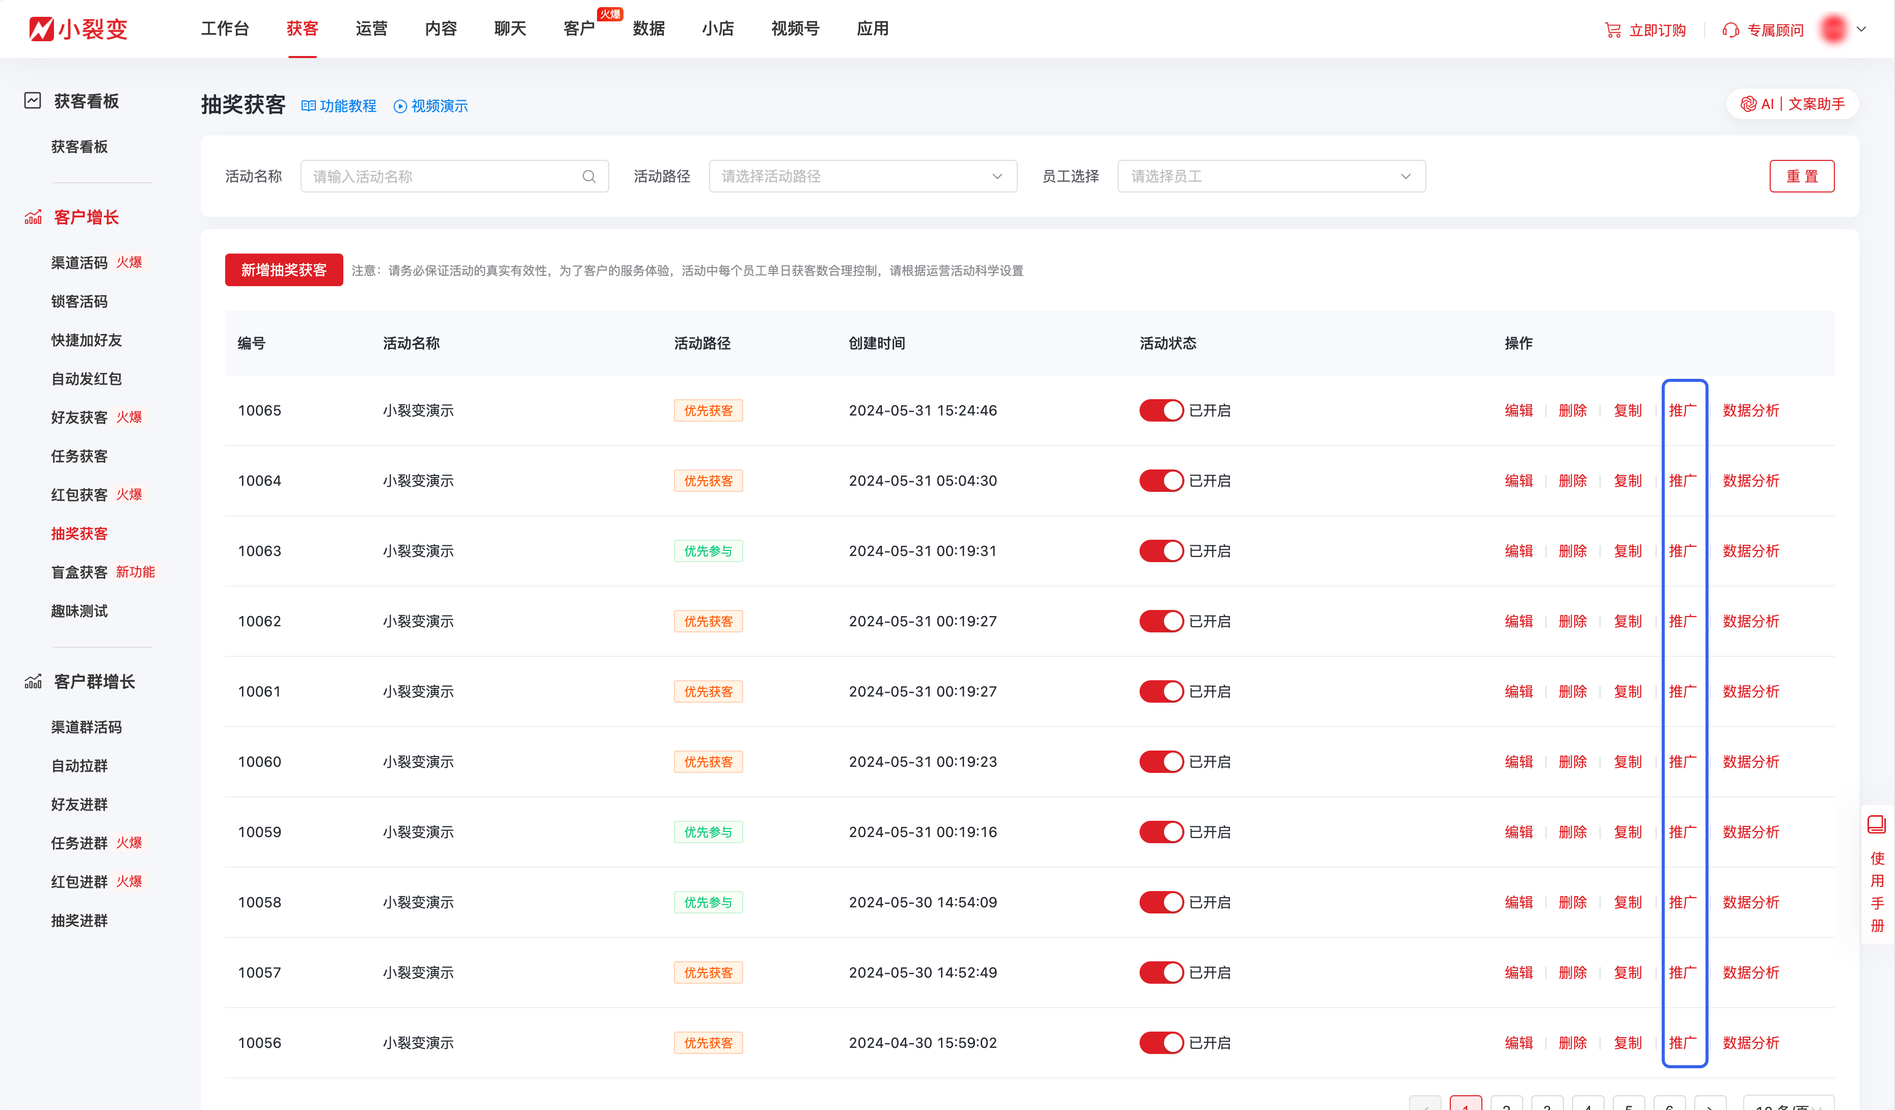
Task: Switch to the 运营 top tab
Action: 371,29
